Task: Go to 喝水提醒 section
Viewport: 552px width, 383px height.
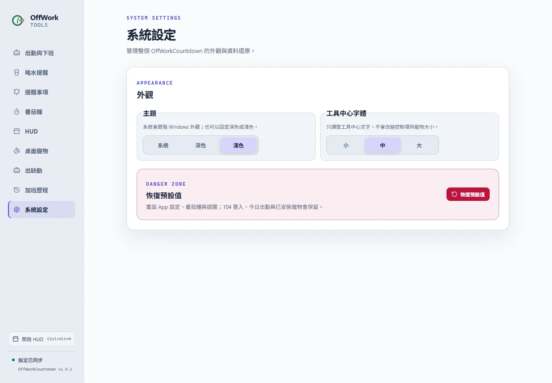Action: (x=41, y=73)
